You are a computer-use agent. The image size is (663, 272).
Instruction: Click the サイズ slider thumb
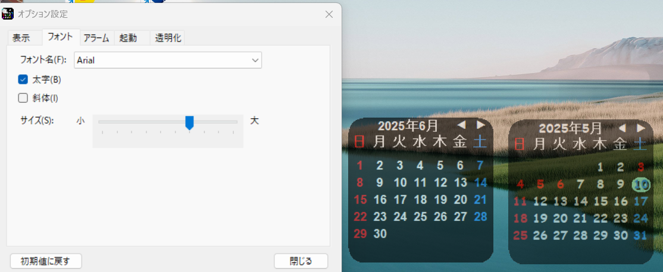189,123
